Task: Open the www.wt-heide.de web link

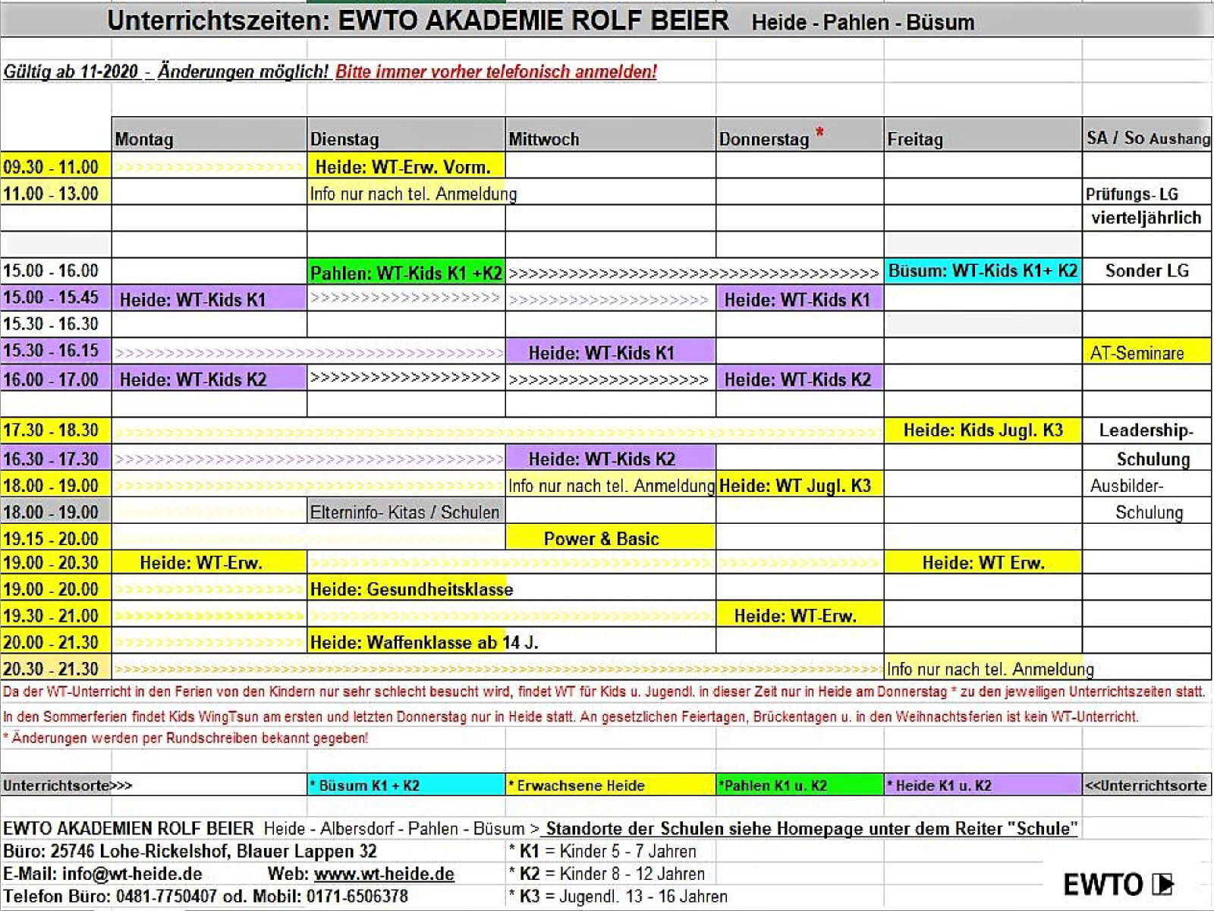Action: pos(384,874)
